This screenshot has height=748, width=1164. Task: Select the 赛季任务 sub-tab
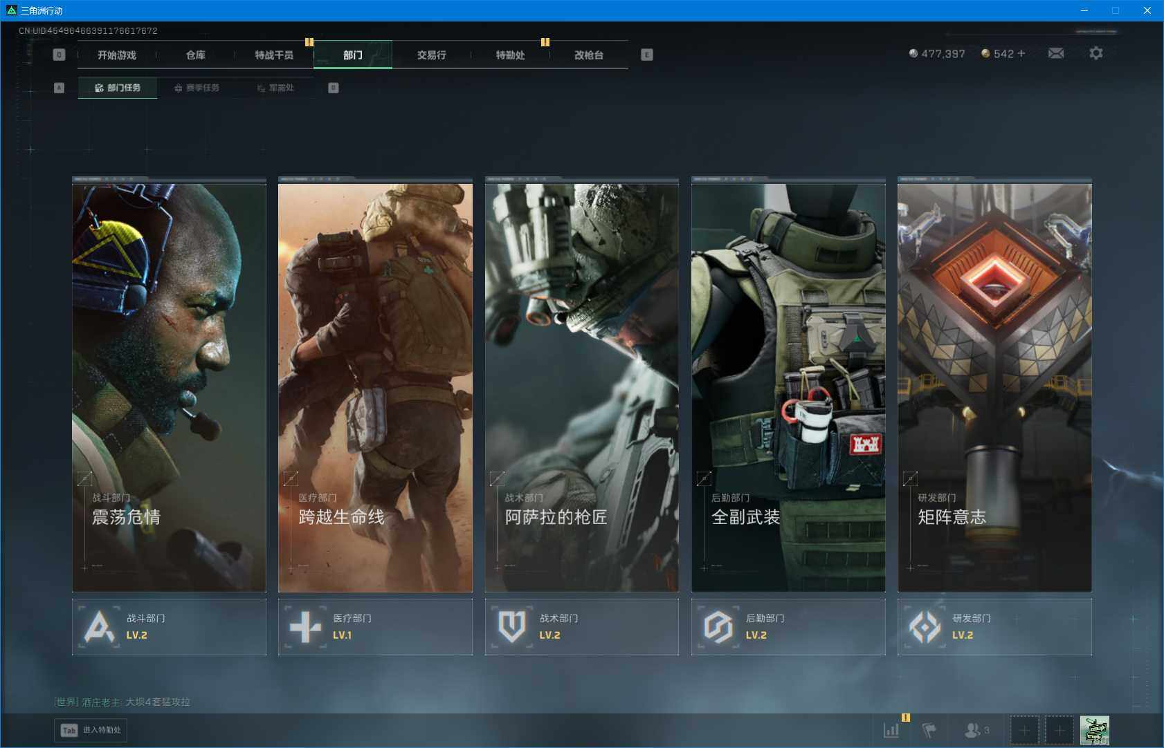197,88
